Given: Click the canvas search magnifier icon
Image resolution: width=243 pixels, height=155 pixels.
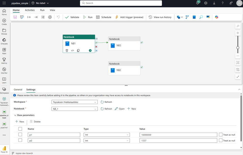Looking at the screenshot, I should (238, 26).
